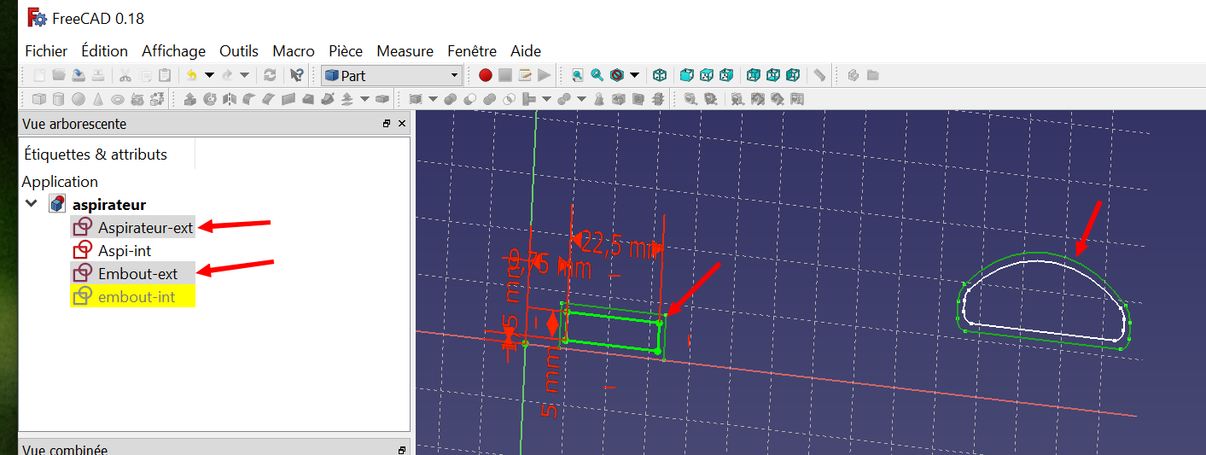The image size is (1206, 455).
Task: Select the Aspirateur-ext sketch in tree
Action: click(x=145, y=227)
